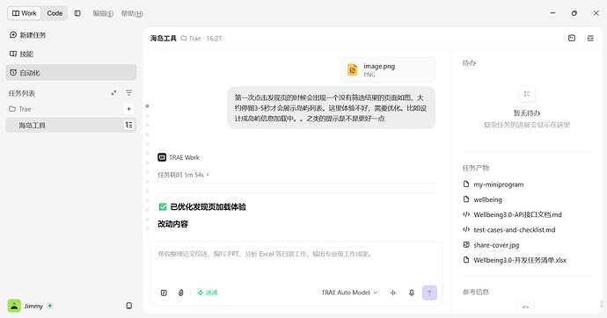Click right panel vertical scrollbar
Viewport: 607px width, 318px height.
click(x=601, y=305)
